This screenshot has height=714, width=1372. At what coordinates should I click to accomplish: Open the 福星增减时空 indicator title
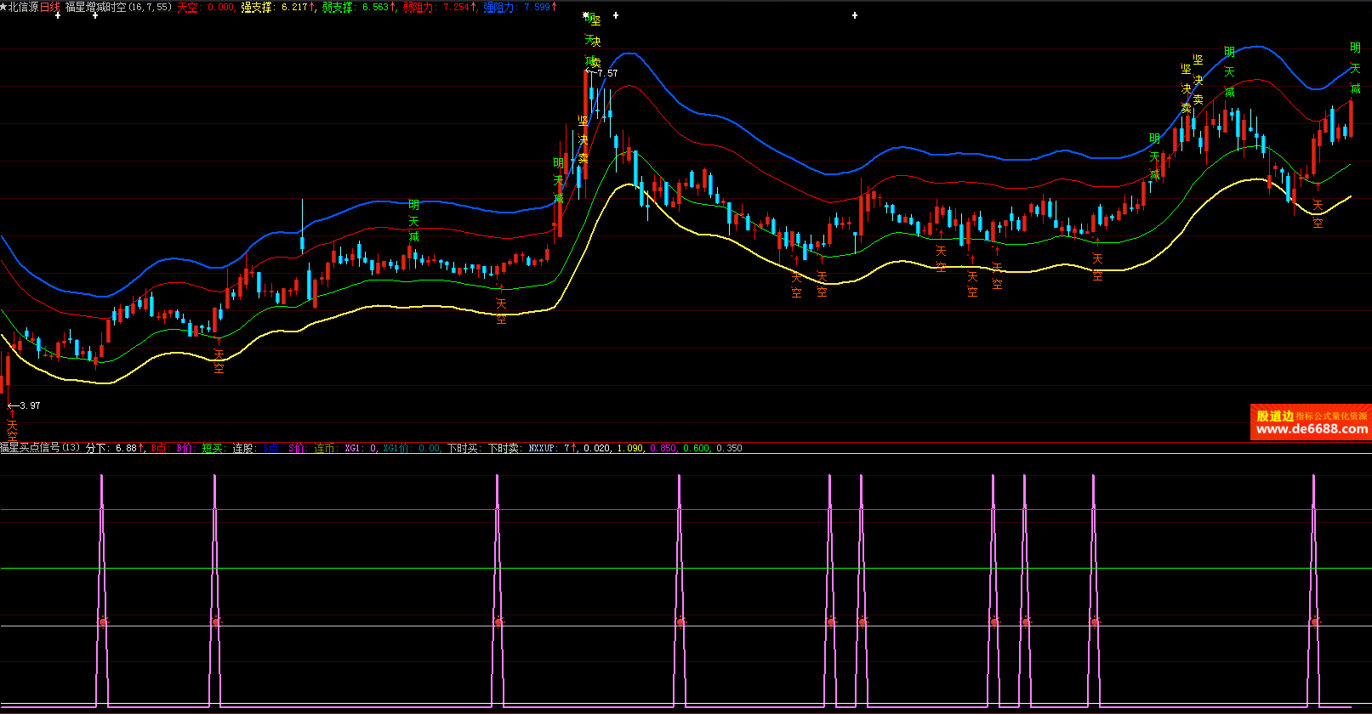tap(95, 7)
